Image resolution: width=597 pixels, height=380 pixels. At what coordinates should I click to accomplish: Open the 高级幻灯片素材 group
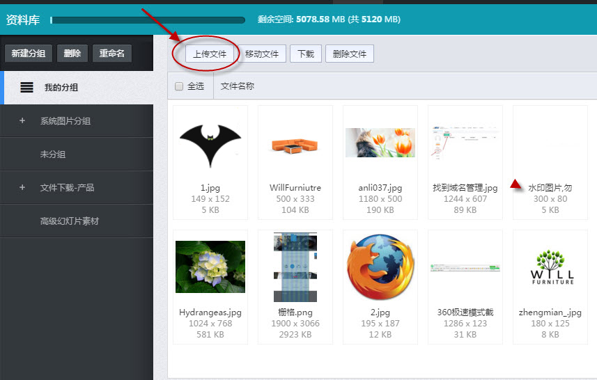coord(70,221)
